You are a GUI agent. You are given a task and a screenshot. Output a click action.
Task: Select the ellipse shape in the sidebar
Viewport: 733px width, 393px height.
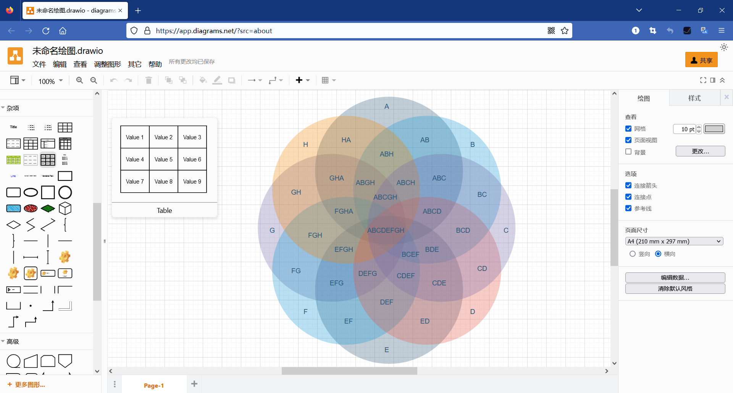[31, 192]
